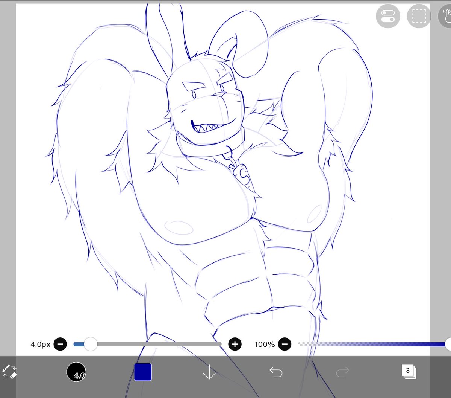Open the dark blue color swatch
Screen dimensions: 451x398
tap(143, 372)
